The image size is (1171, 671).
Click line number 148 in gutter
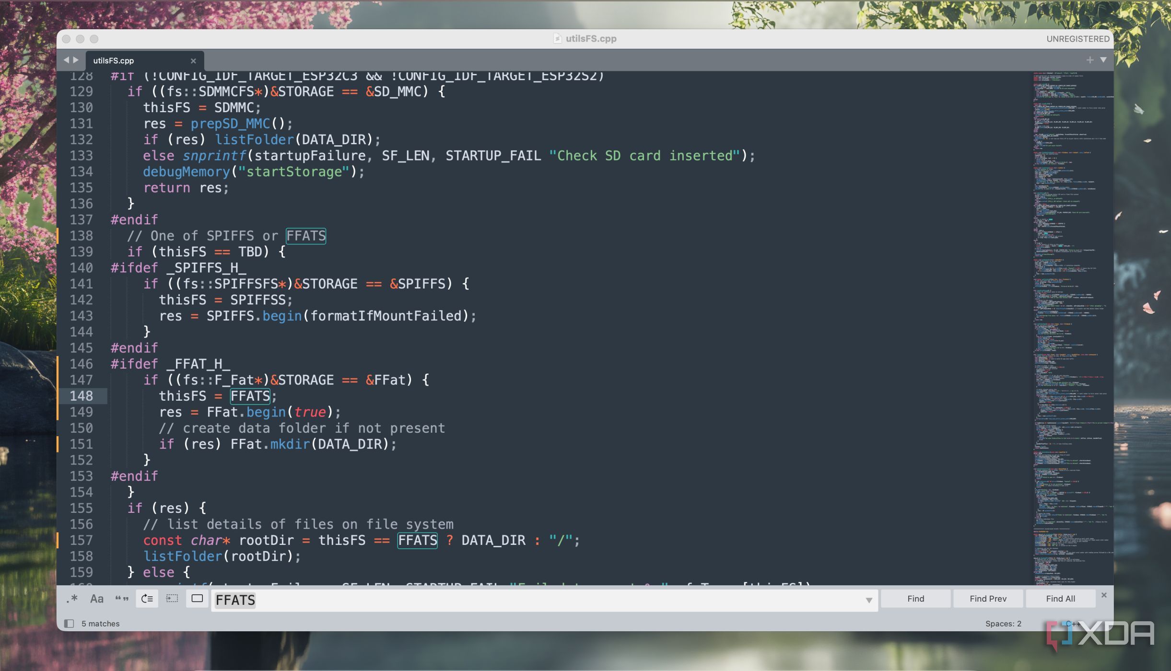(x=81, y=396)
